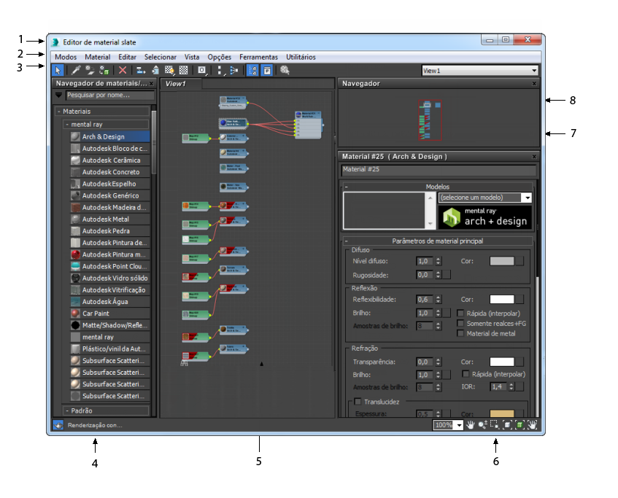Toggle Move Children toolbar icon
Viewport: 618px width, 498px height.
(x=141, y=71)
